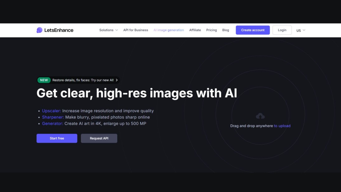Click the cloud upload icon
This screenshot has height=192, width=341.
click(x=260, y=116)
